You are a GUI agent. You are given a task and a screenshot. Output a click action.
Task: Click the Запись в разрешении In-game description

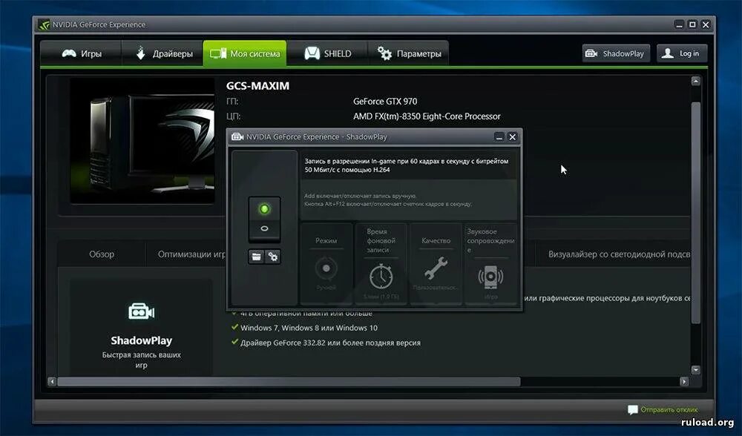[x=407, y=165]
